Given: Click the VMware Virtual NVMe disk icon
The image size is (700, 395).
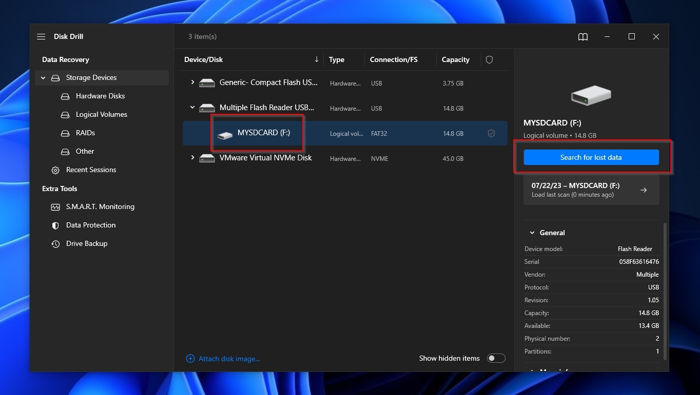Looking at the screenshot, I should [207, 158].
